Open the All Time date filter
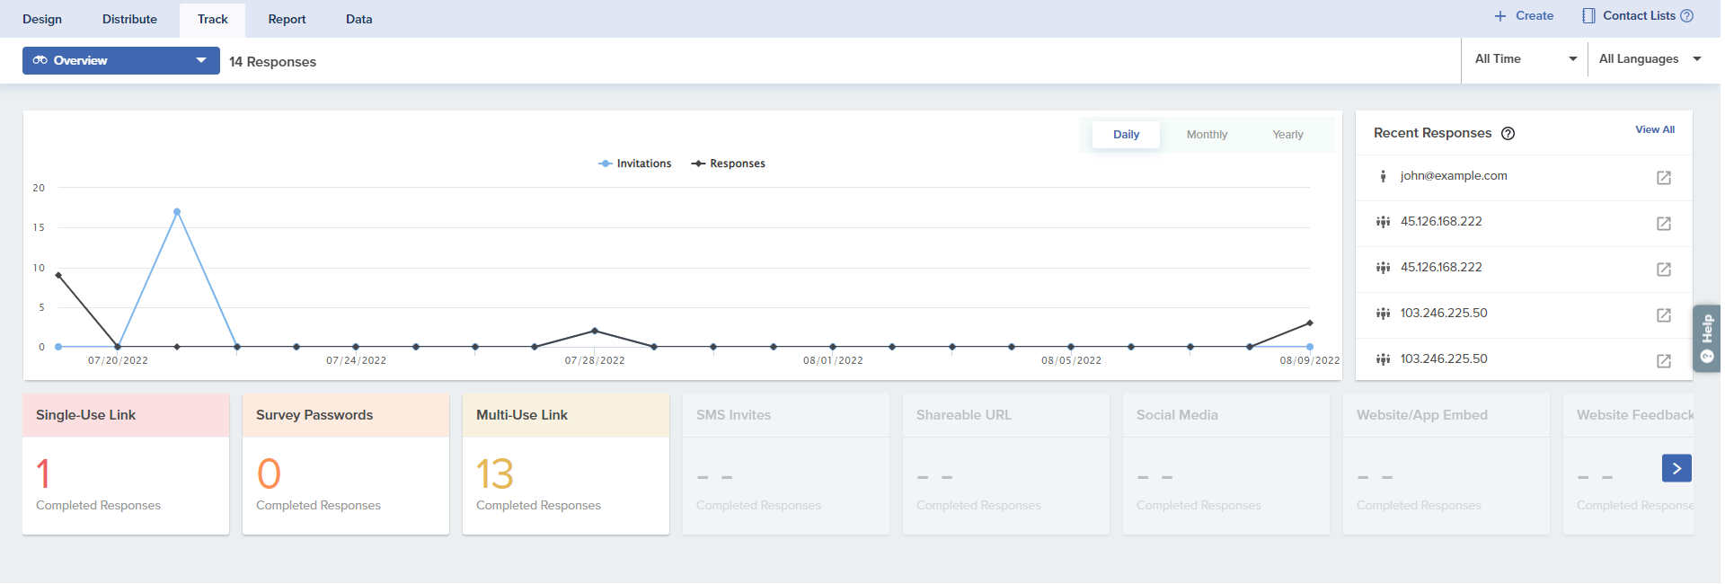 click(1525, 59)
